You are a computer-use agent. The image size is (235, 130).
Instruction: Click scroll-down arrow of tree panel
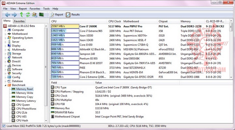[46, 121]
